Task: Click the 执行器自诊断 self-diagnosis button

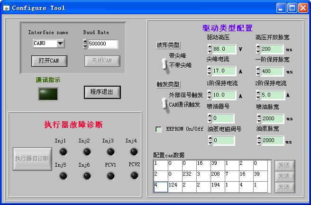Action: [32, 159]
